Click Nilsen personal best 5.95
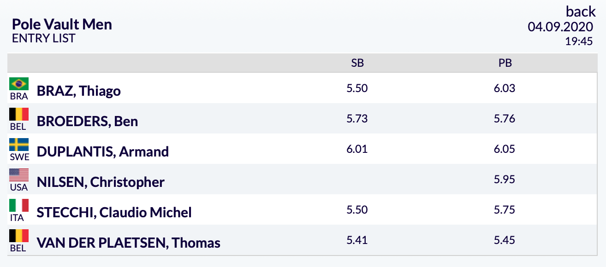606x267 pixels. (x=505, y=179)
